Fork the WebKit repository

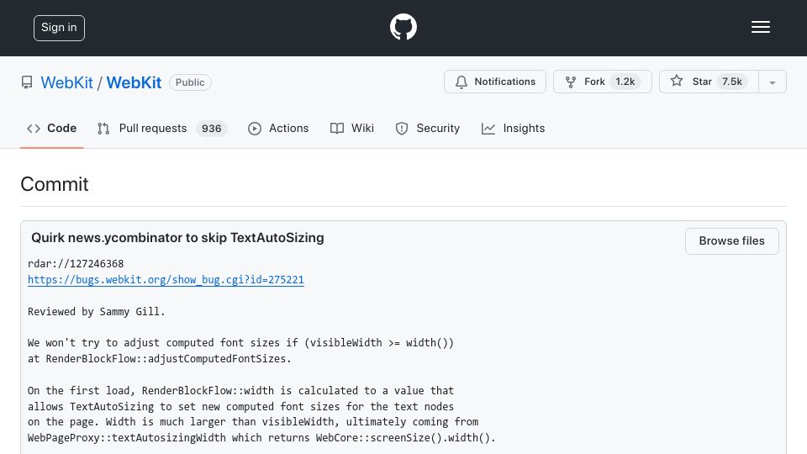click(602, 82)
